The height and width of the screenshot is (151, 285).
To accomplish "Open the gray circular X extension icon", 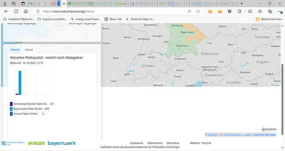I will [230, 12].
